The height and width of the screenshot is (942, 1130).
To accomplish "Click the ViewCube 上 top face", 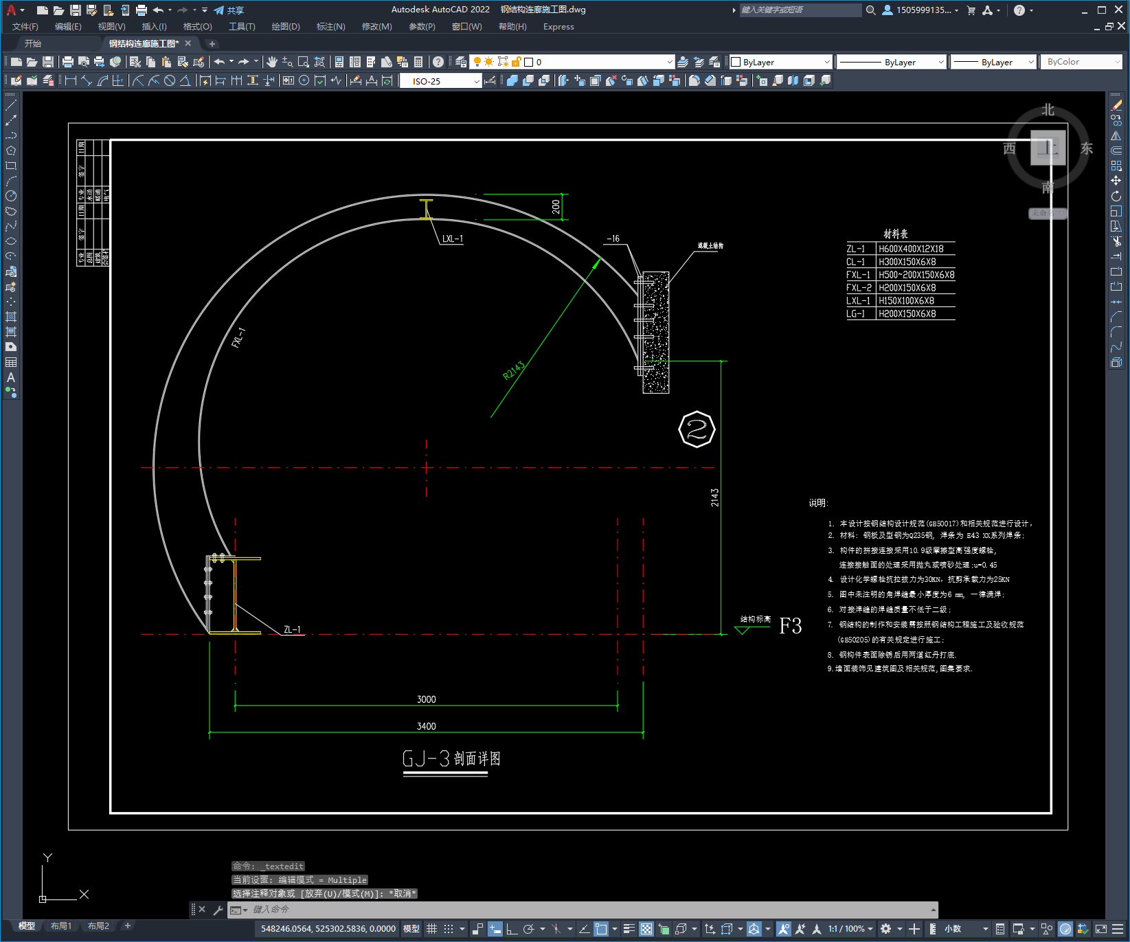I will coord(1048,147).
